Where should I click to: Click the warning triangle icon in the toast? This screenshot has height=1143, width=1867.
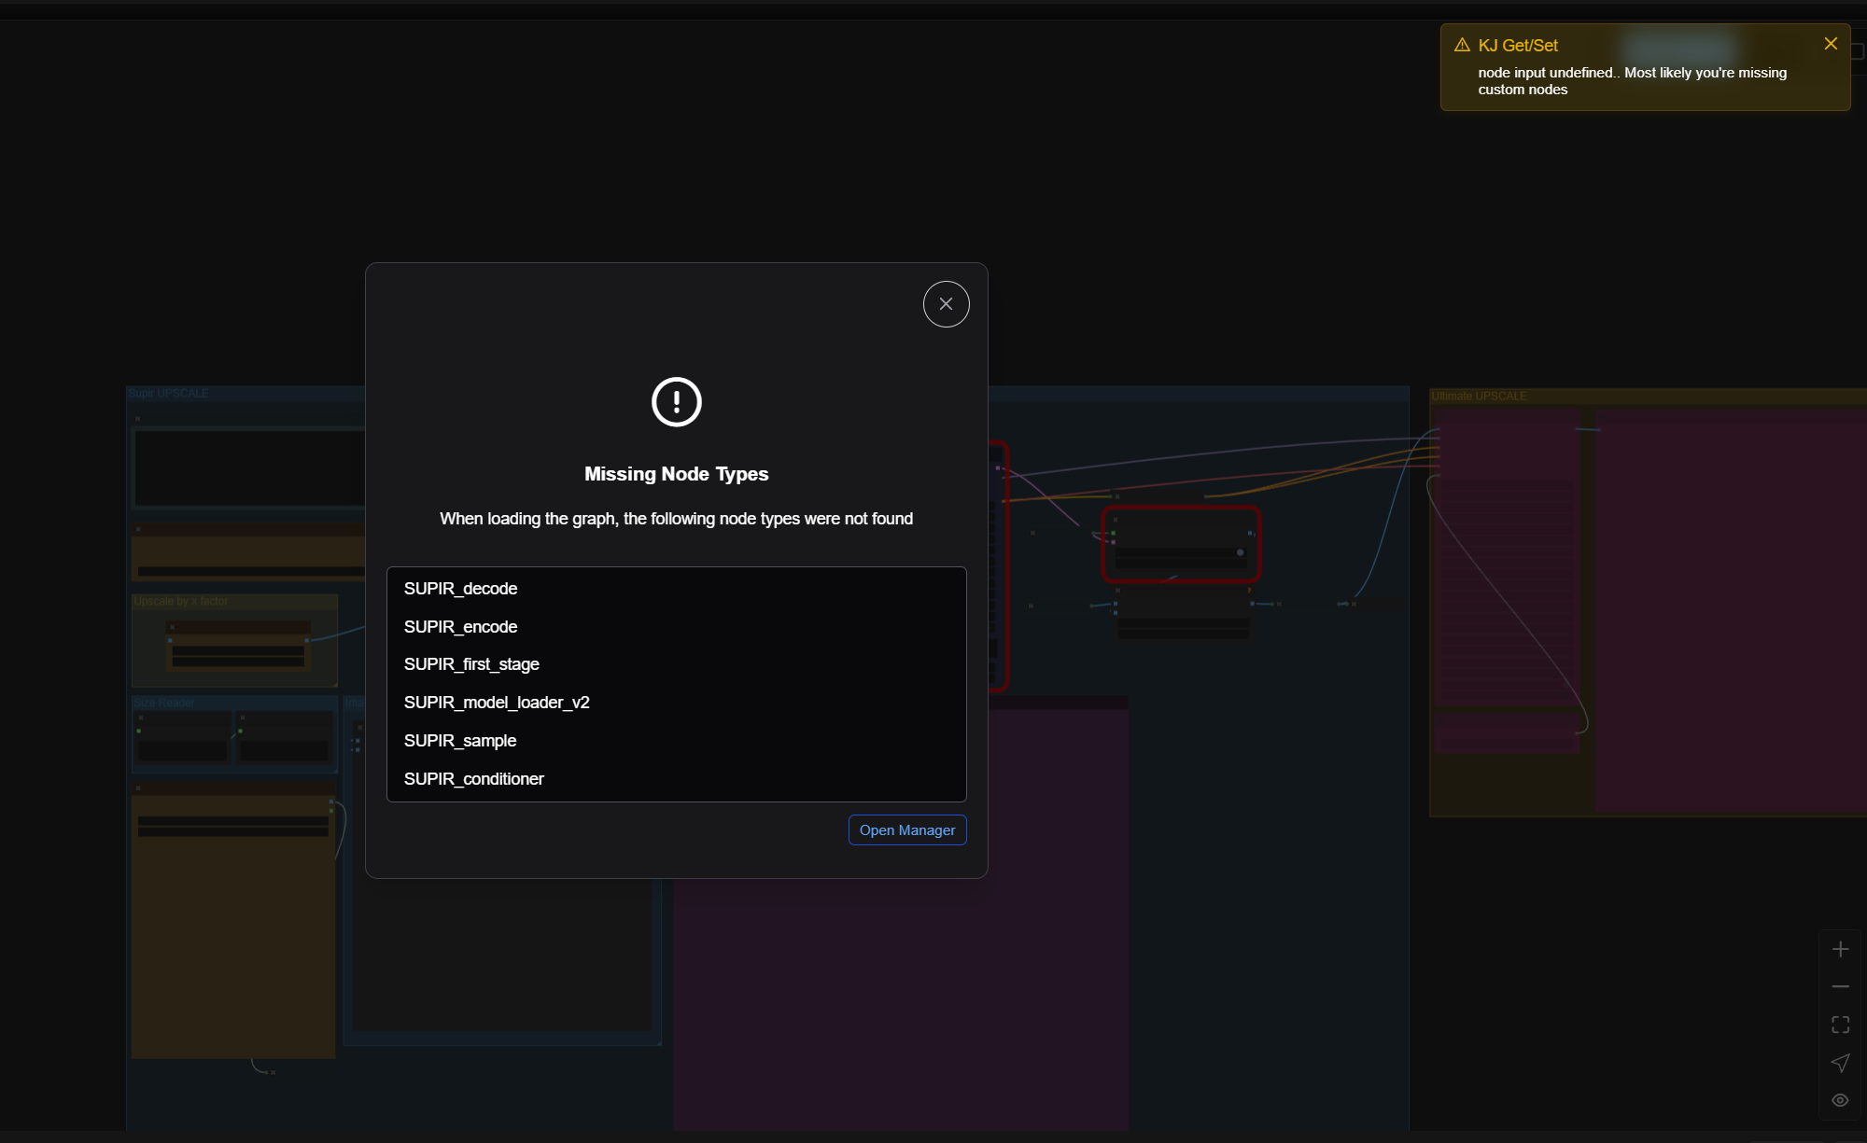tap(1462, 46)
